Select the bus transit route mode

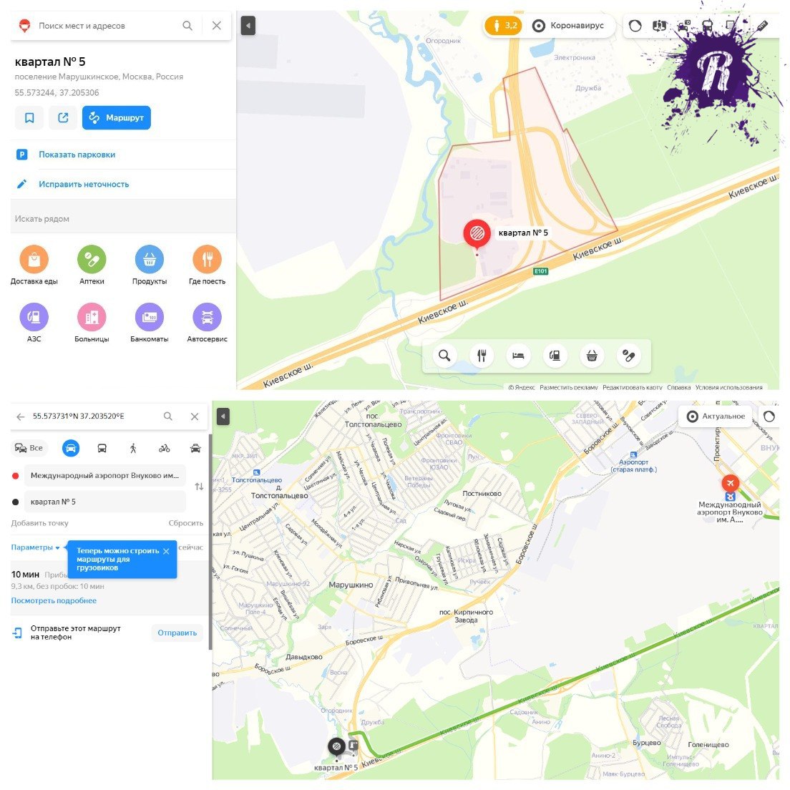tap(102, 448)
